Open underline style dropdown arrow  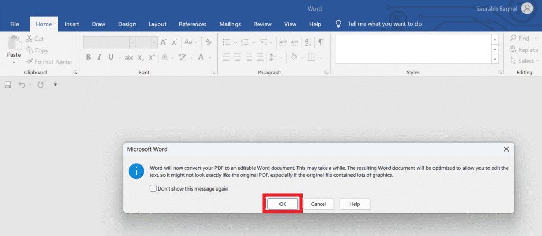click(120, 58)
